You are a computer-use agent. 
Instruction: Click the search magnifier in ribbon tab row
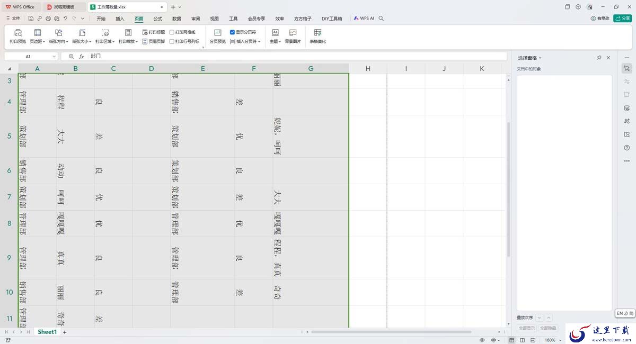[381, 18]
